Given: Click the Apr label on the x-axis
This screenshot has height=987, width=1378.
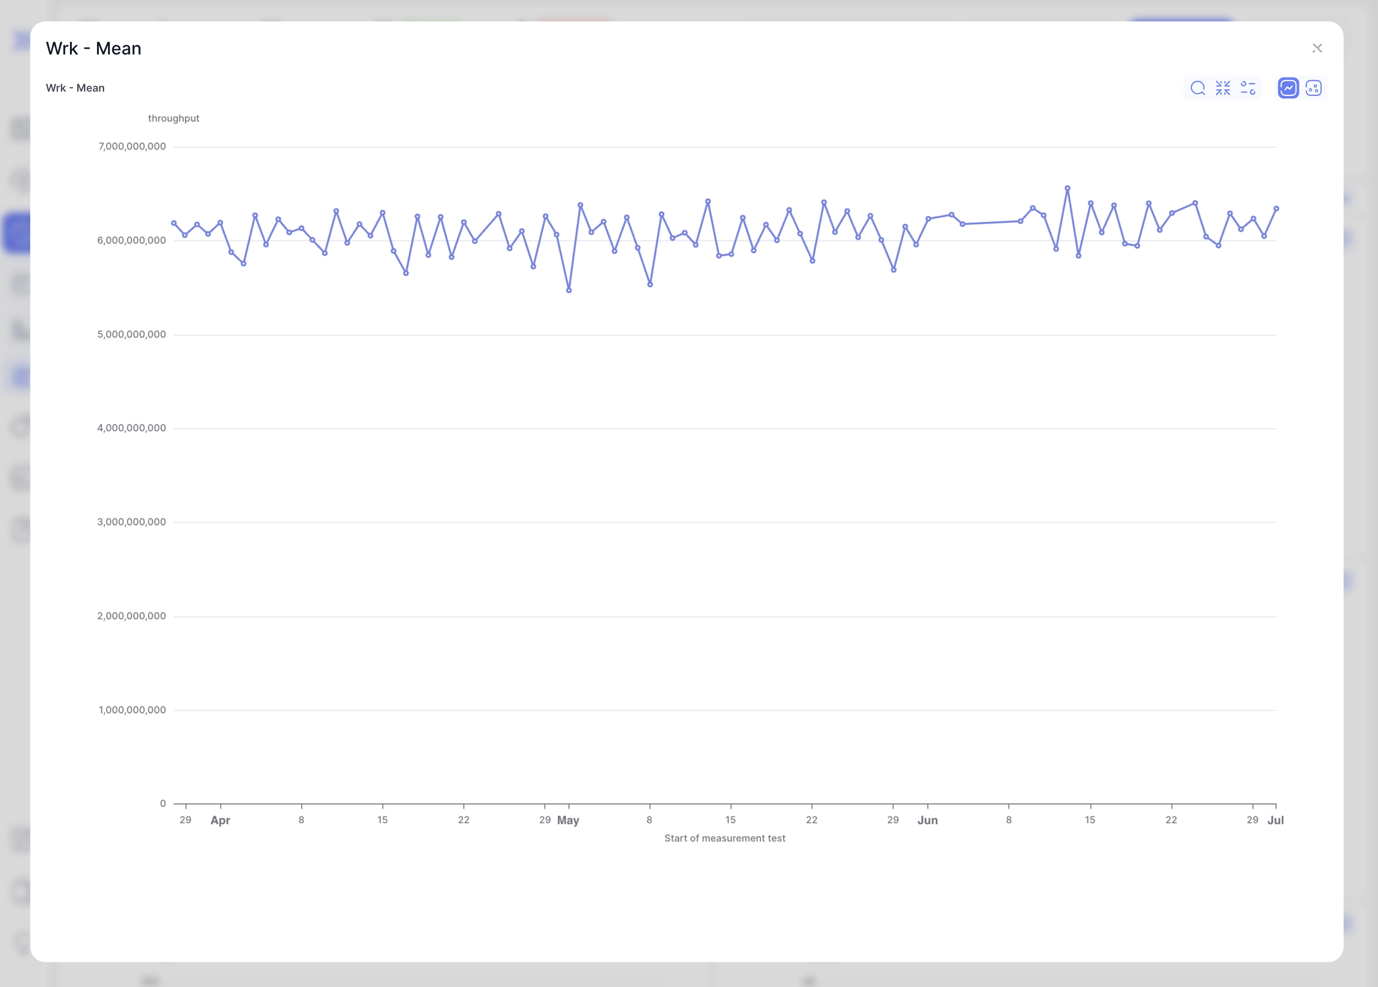Looking at the screenshot, I should pos(220,820).
